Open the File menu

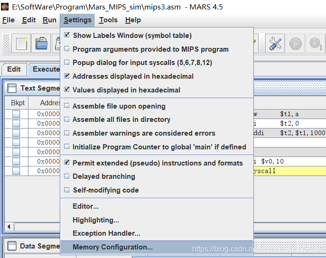(x=9, y=20)
